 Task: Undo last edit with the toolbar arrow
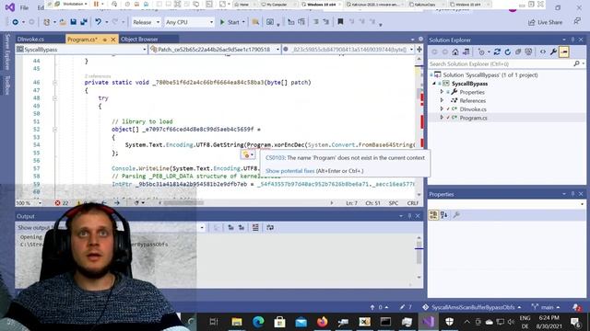(98, 22)
